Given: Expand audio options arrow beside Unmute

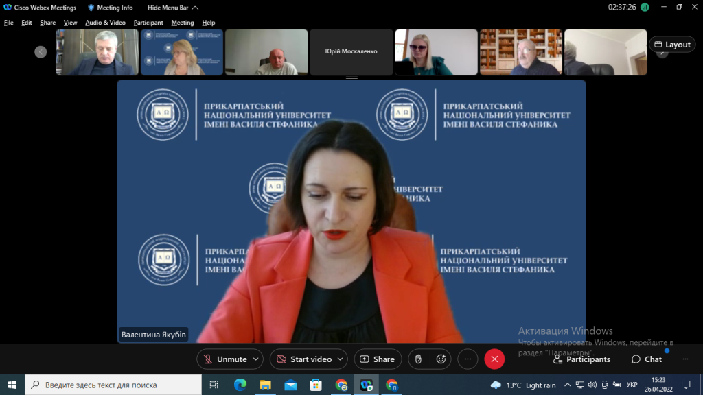Looking at the screenshot, I should point(256,359).
